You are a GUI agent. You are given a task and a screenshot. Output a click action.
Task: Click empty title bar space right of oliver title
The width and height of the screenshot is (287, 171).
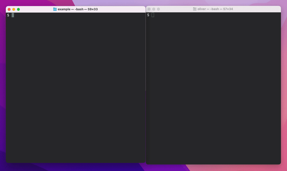[258, 9]
